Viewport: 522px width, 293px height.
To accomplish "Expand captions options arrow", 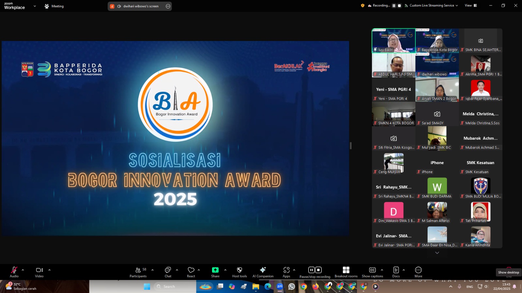I will point(382,270).
